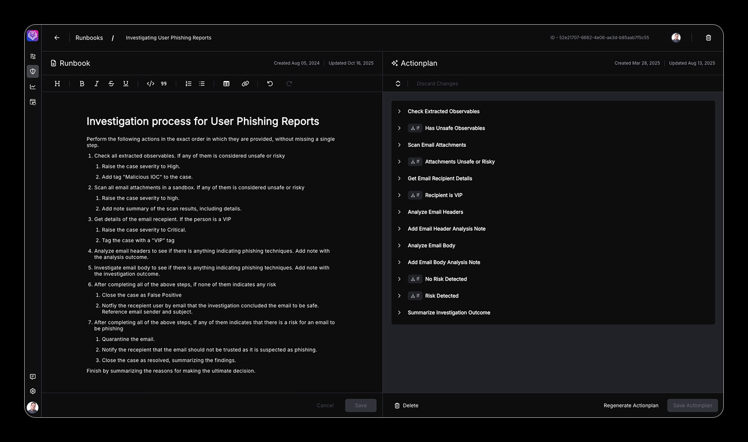Toggle bold formatting
The width and height of the screenshot is (748, 442).
click(82, 83)
